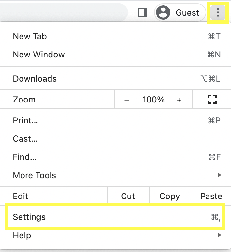Click the Guest profile avatar
231x252 pixels.
[163, 12]
